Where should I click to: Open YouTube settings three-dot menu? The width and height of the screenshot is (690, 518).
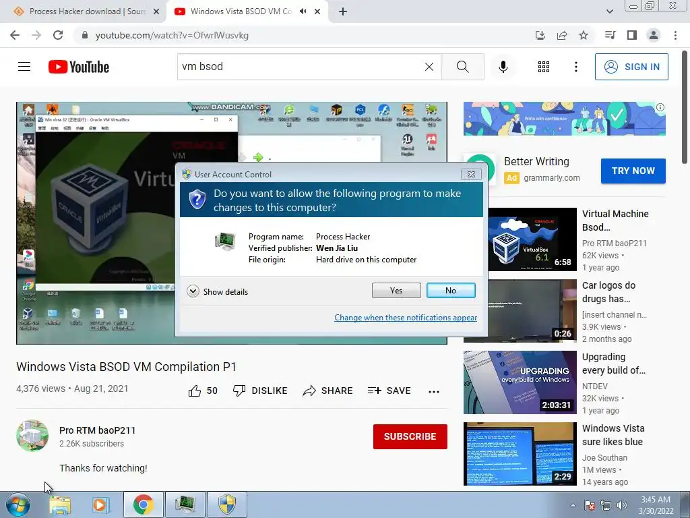pyautogui.click(x=575, y=67)
